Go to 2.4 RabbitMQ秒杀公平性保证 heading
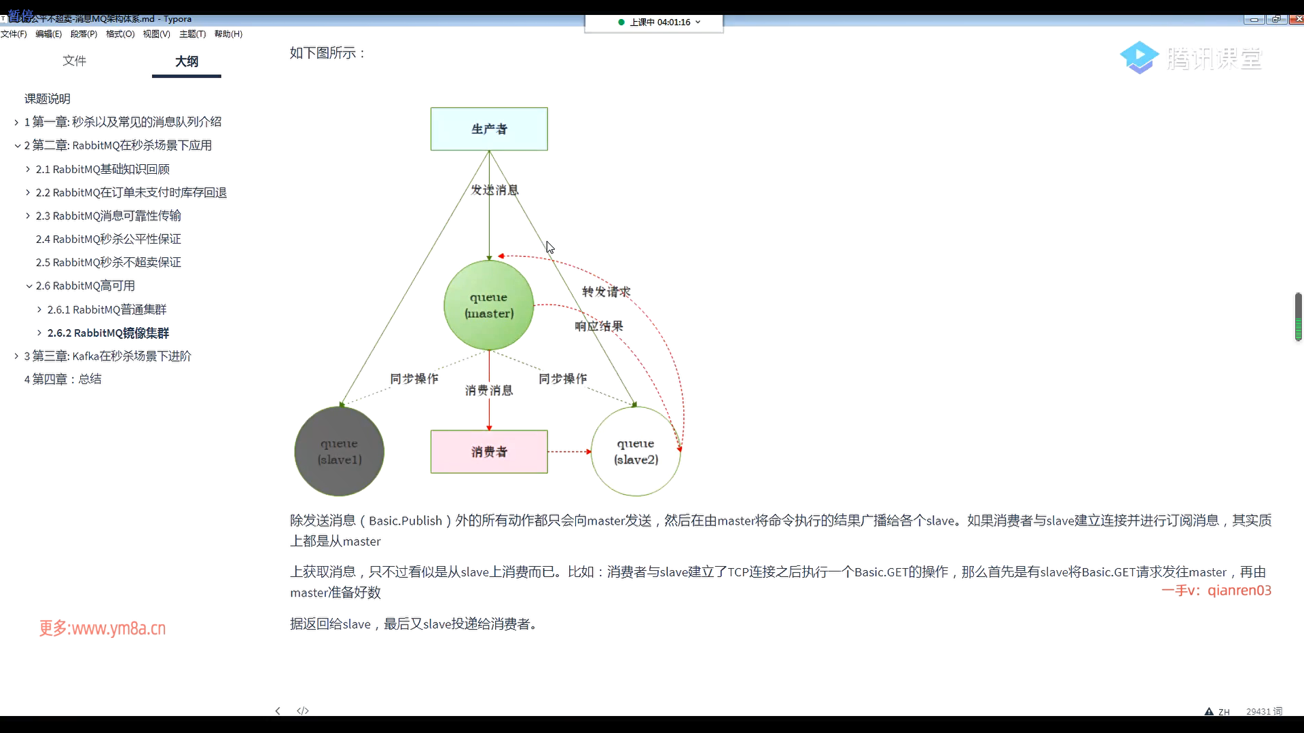This screenshot has height=733, width=1304. pyautogui.click(x=108, y=239)
